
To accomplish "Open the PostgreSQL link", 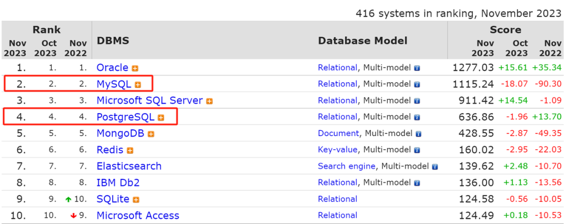I will [x=125, y=117].
